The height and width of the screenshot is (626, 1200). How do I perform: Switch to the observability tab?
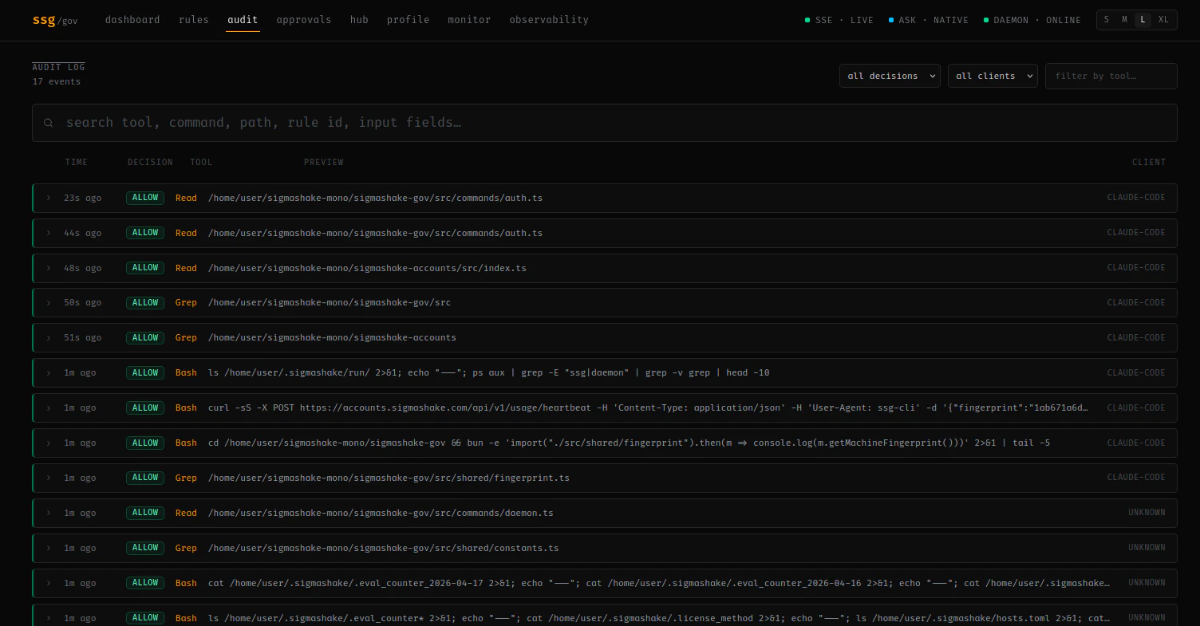(549, 20)
